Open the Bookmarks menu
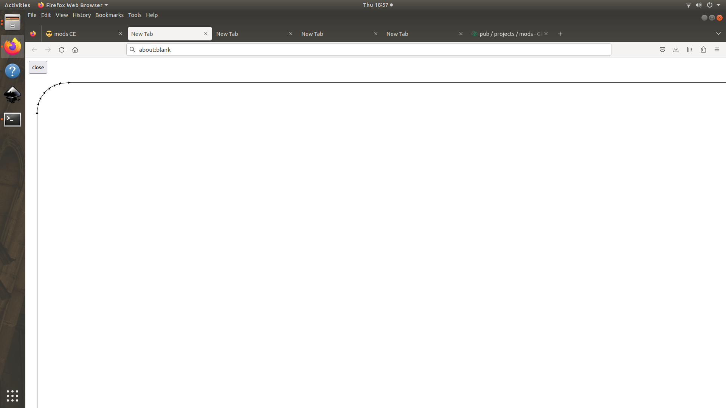The width and height of the screenshot is (726, 408). click(x=109, y=15)
